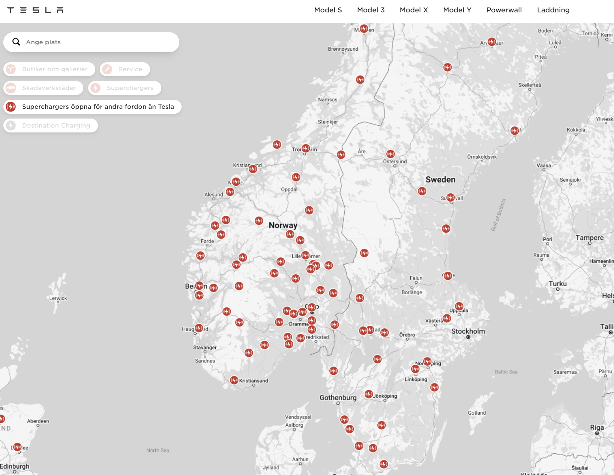614x475 pixels.
Task: Enable the Destination Charging filter
Action: (51, 126)
